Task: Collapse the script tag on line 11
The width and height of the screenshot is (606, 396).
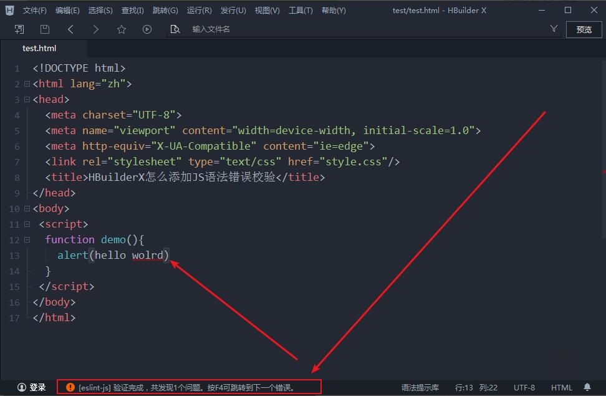Action: coord(27,224)
